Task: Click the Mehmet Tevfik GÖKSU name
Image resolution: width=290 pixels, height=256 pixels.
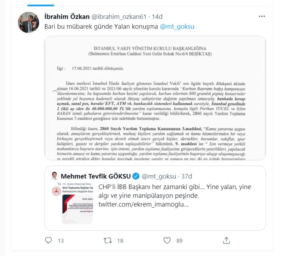Action: click(95, 176)
